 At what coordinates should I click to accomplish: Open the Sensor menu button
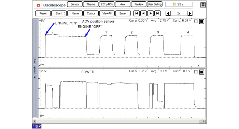[75, 4]
